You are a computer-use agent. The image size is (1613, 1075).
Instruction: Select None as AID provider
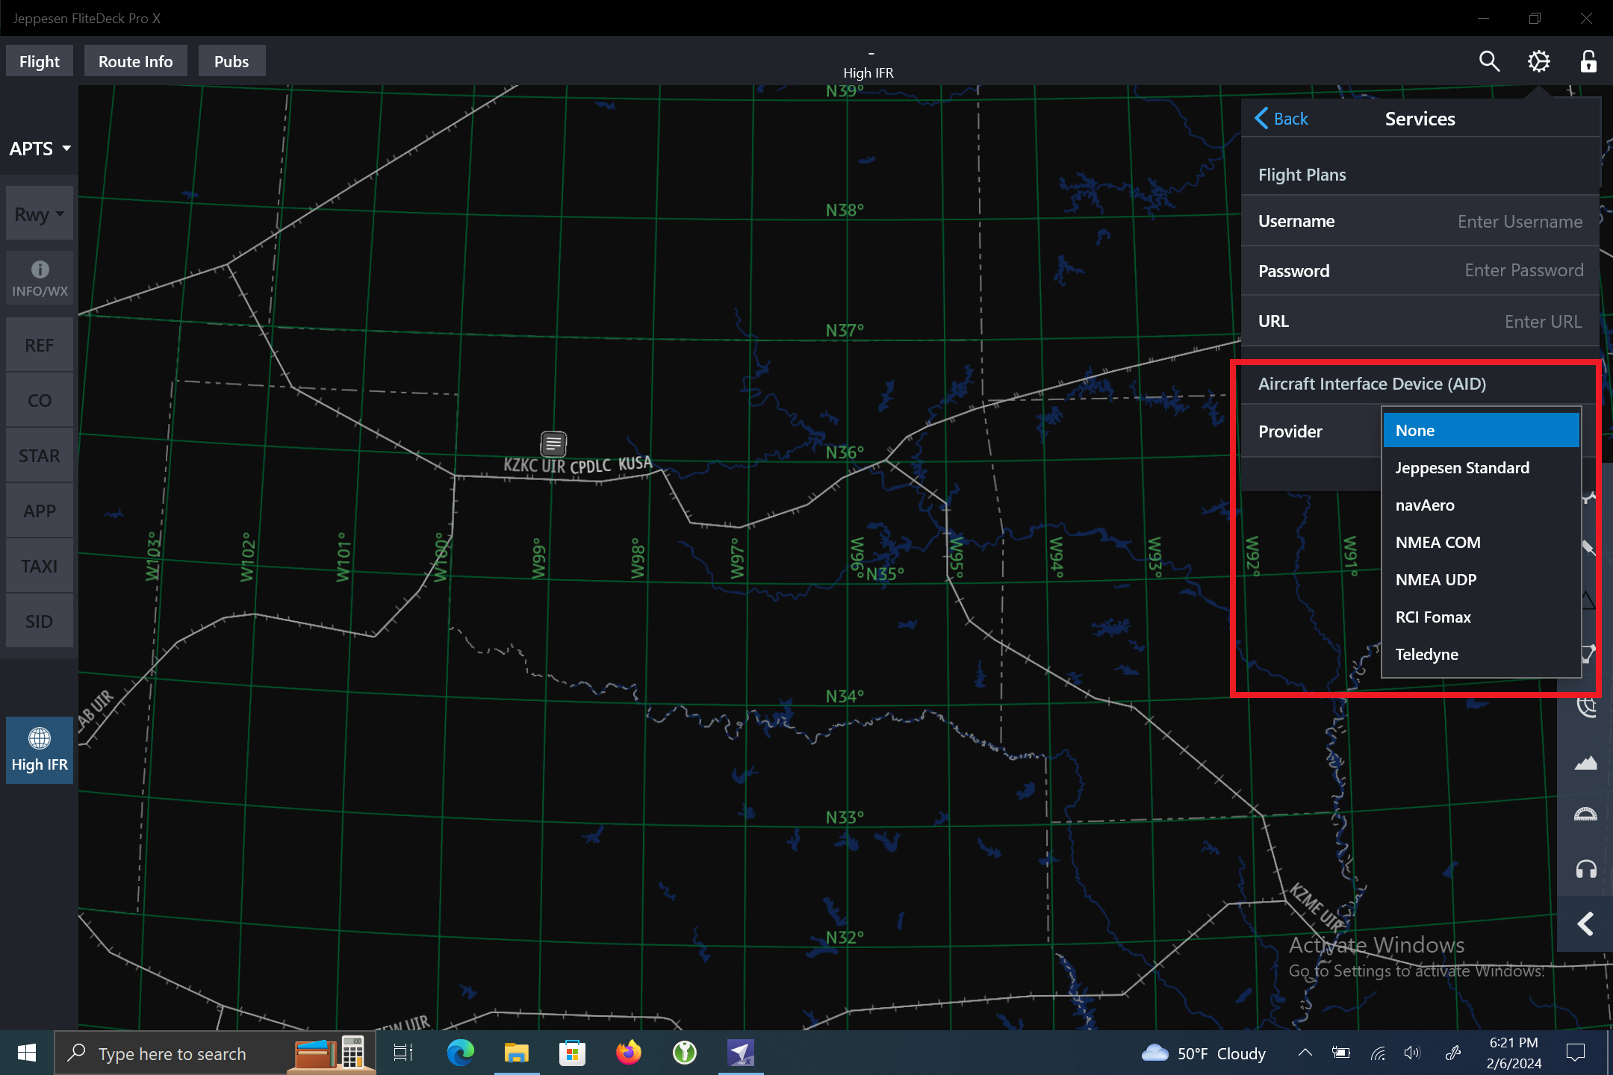pyautogui.click(x=1481, y=431)
